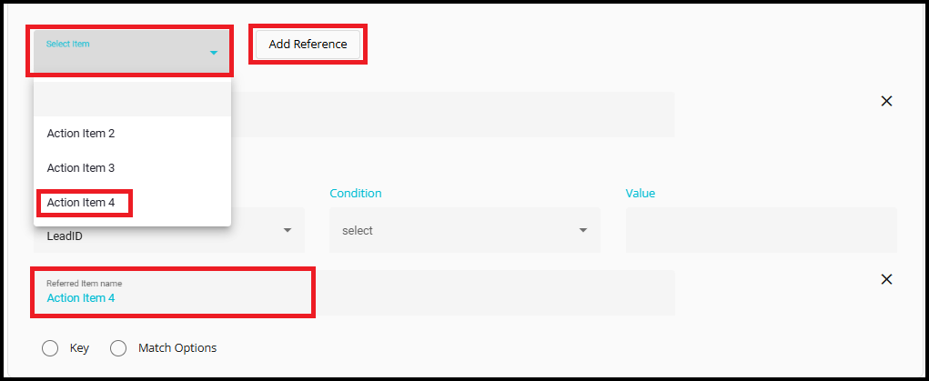Delete the Action Item 4 reference row via X
This screenshot has height=381, width=929.
(886, 279)
